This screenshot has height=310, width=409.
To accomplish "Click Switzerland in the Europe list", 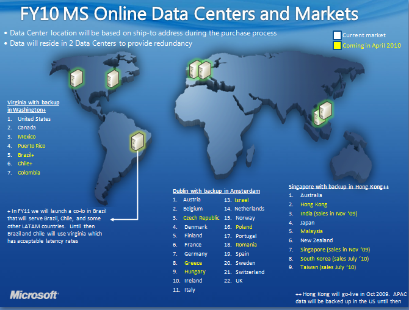I will (250, 272).
